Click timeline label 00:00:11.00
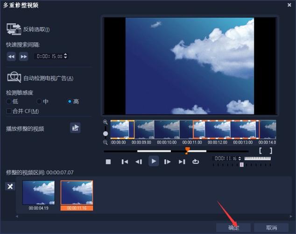This screenshot has height=234, width=296. point(192,142)
